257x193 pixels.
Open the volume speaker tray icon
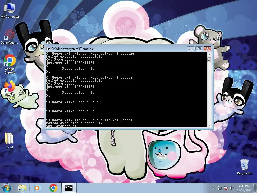point(231,188)
